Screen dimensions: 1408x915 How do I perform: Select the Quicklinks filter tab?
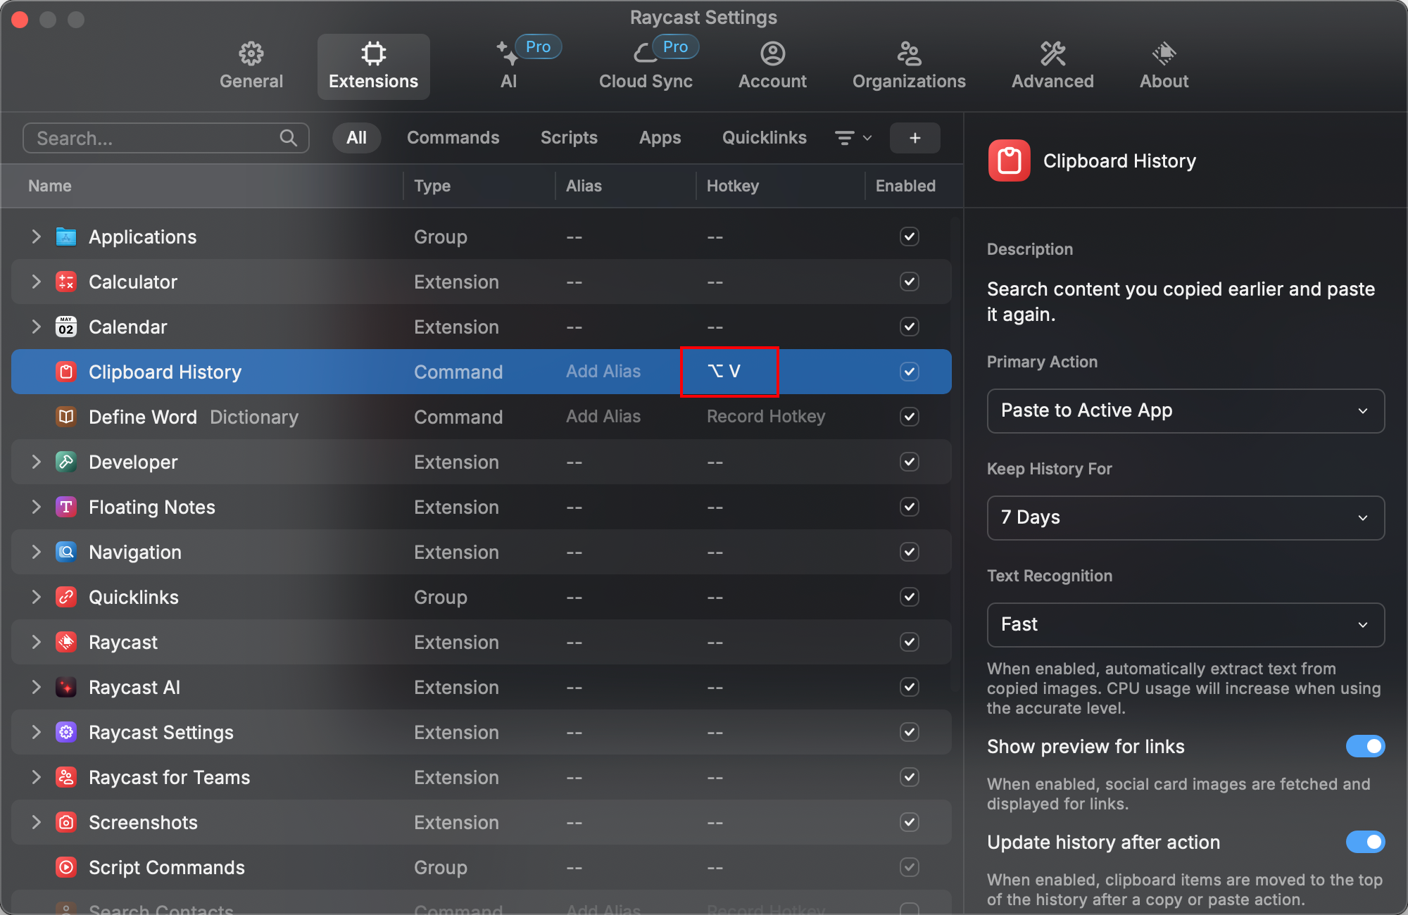764,138
